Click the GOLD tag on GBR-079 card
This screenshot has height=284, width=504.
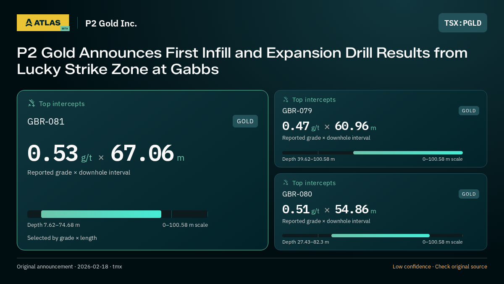click(469, 111)
